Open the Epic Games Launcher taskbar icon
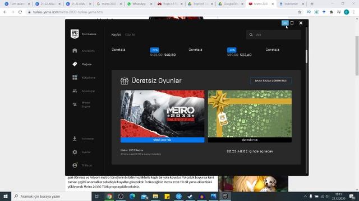Image resolution: width=359 pixels, height=201 pixels. pyautogui.click(x=225, y=196)
